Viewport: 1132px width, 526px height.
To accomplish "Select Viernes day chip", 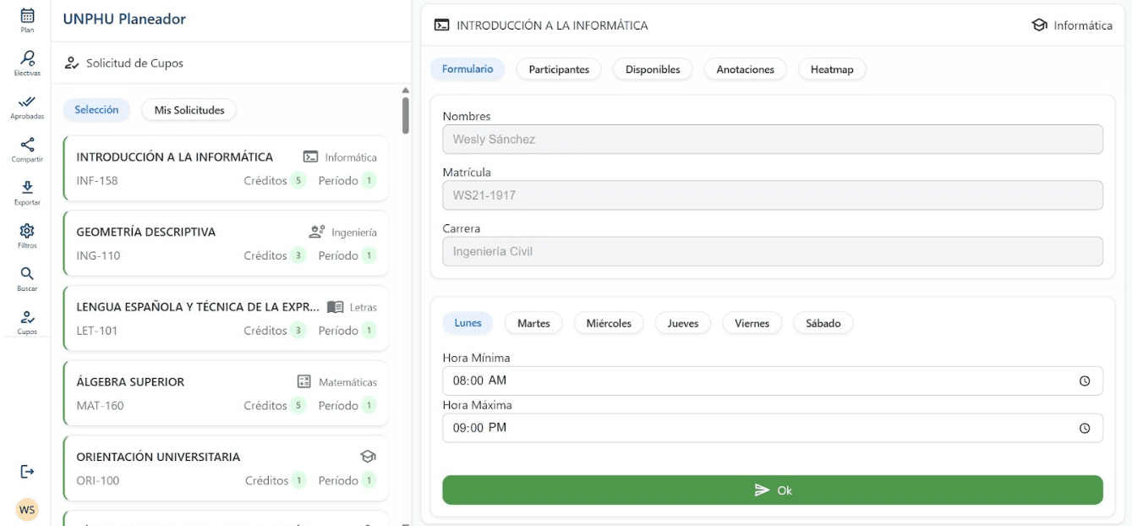I will (x=752, y=323).
